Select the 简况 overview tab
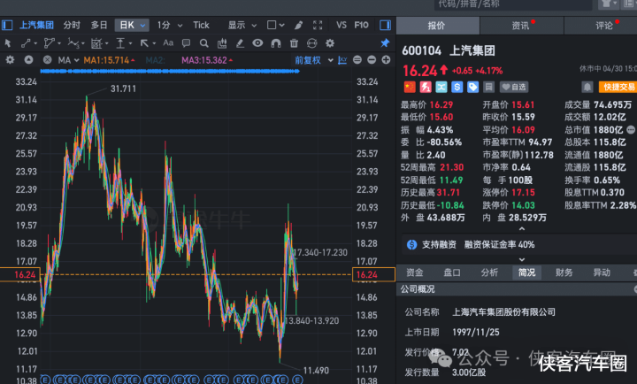The image size is (637, 384). (x=527, y=273)
